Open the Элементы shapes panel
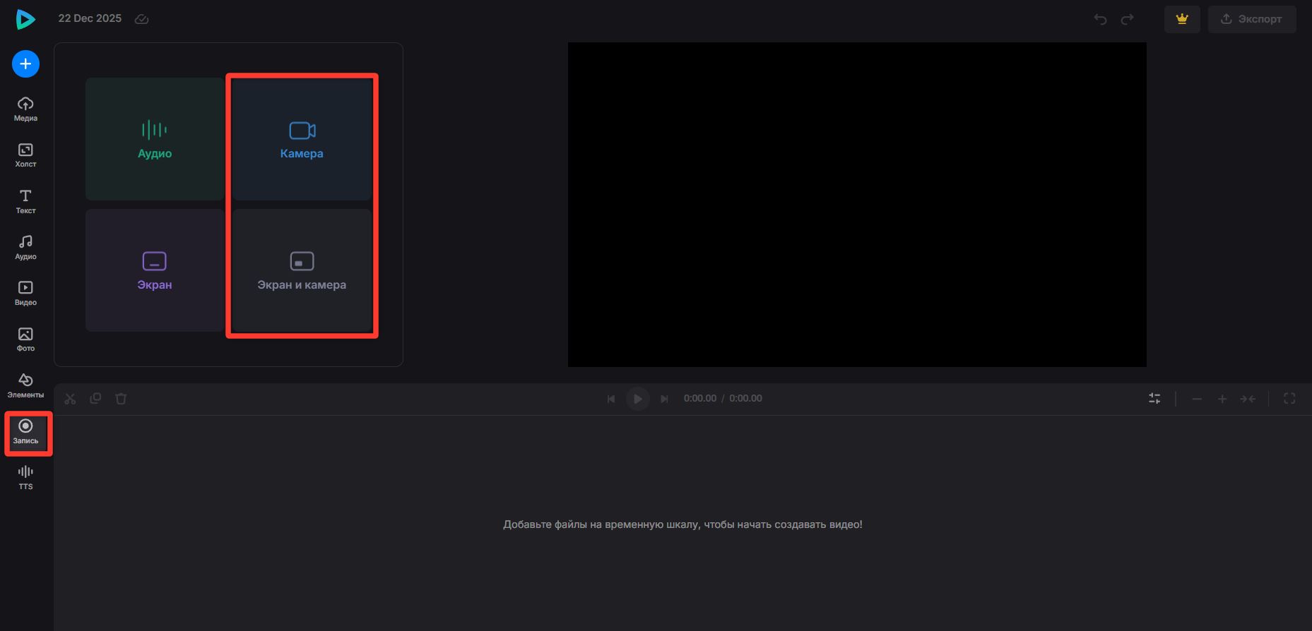The image size is (1312, 631). (x=25, y=385)
